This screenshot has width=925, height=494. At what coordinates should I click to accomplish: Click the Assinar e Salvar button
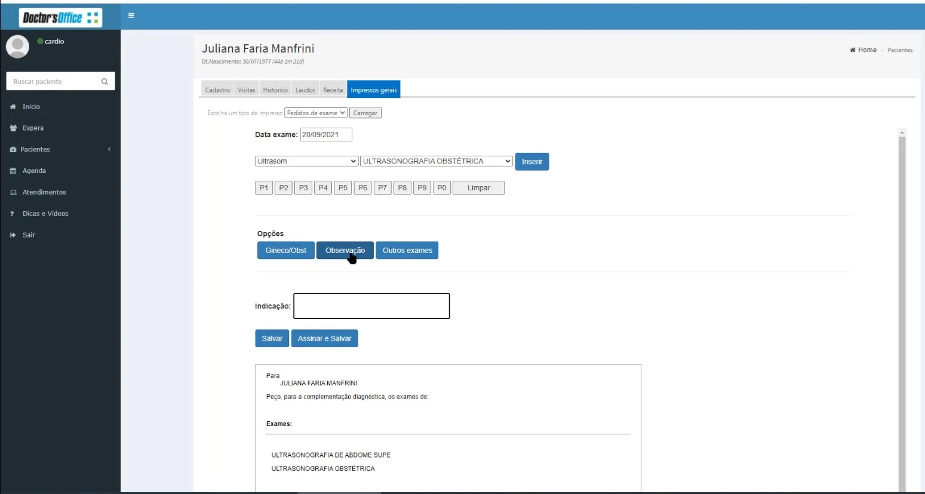[325, 338]
